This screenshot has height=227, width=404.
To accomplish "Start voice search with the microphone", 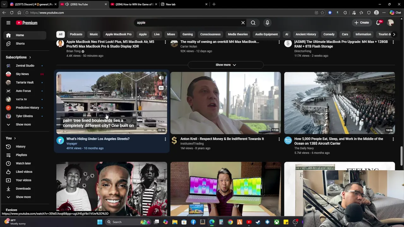I will [267, 23].
